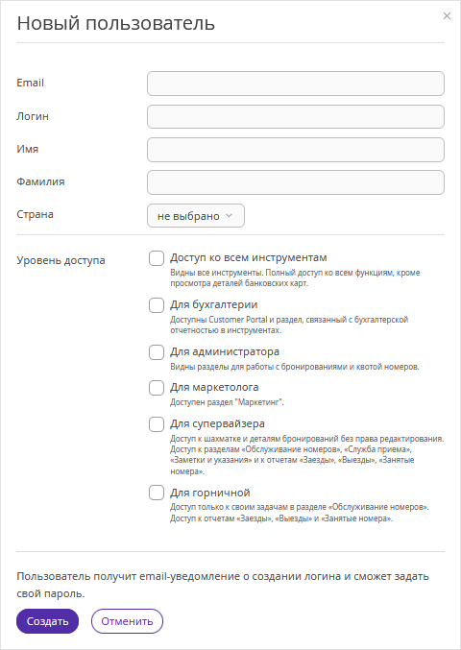Click the Email input field
Image resolution: width=461 pixels, height=650 pixels.
click(296, 84)
